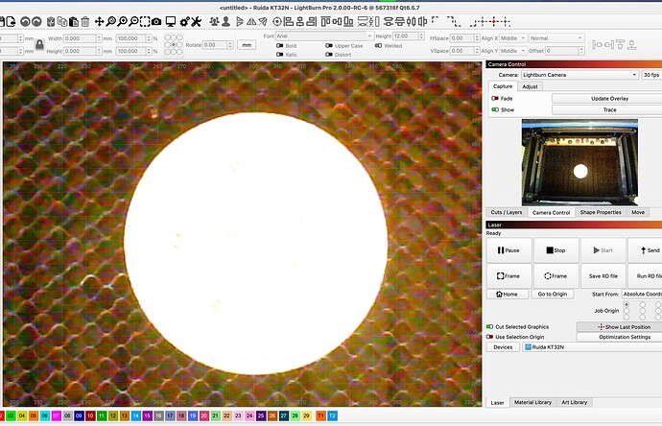This screenshot has width=662, height=426.
Task: Open the Start From dropdown
Action: (642, 294)
